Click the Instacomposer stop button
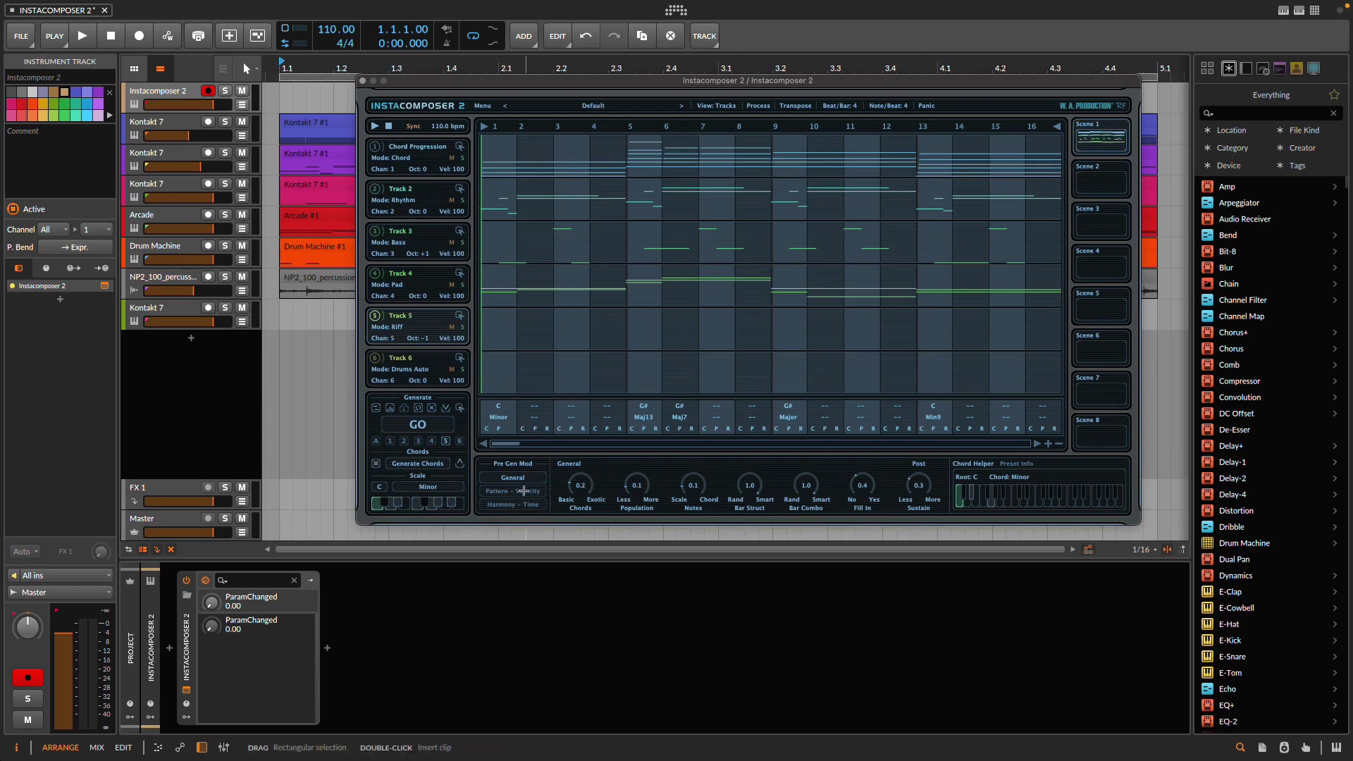The image size is (1353, 761). (x=388, y=126)
